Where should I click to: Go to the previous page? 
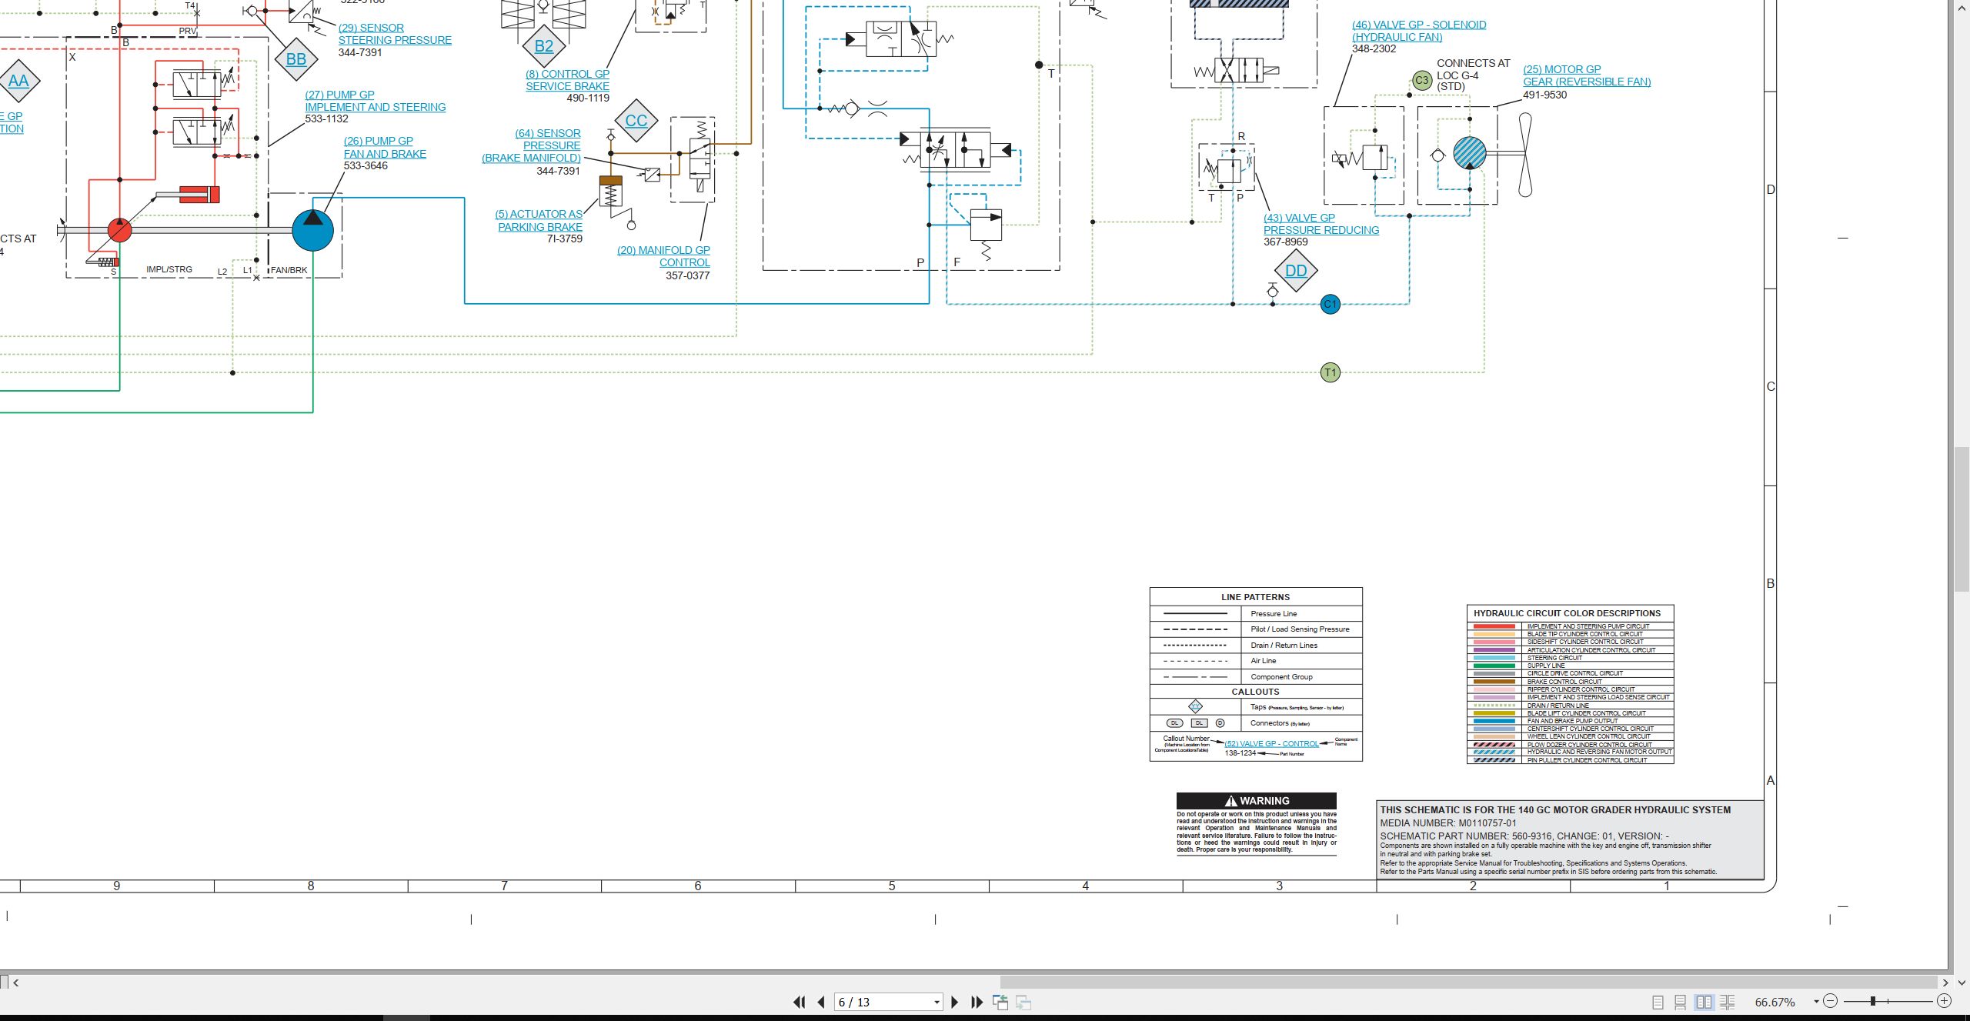click(821, 1002)
